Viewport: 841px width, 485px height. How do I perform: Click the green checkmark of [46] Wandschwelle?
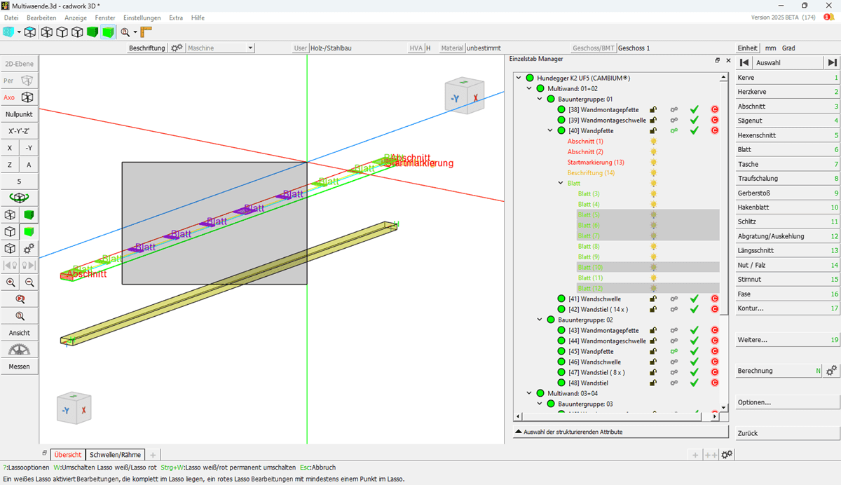coord(695,362)
